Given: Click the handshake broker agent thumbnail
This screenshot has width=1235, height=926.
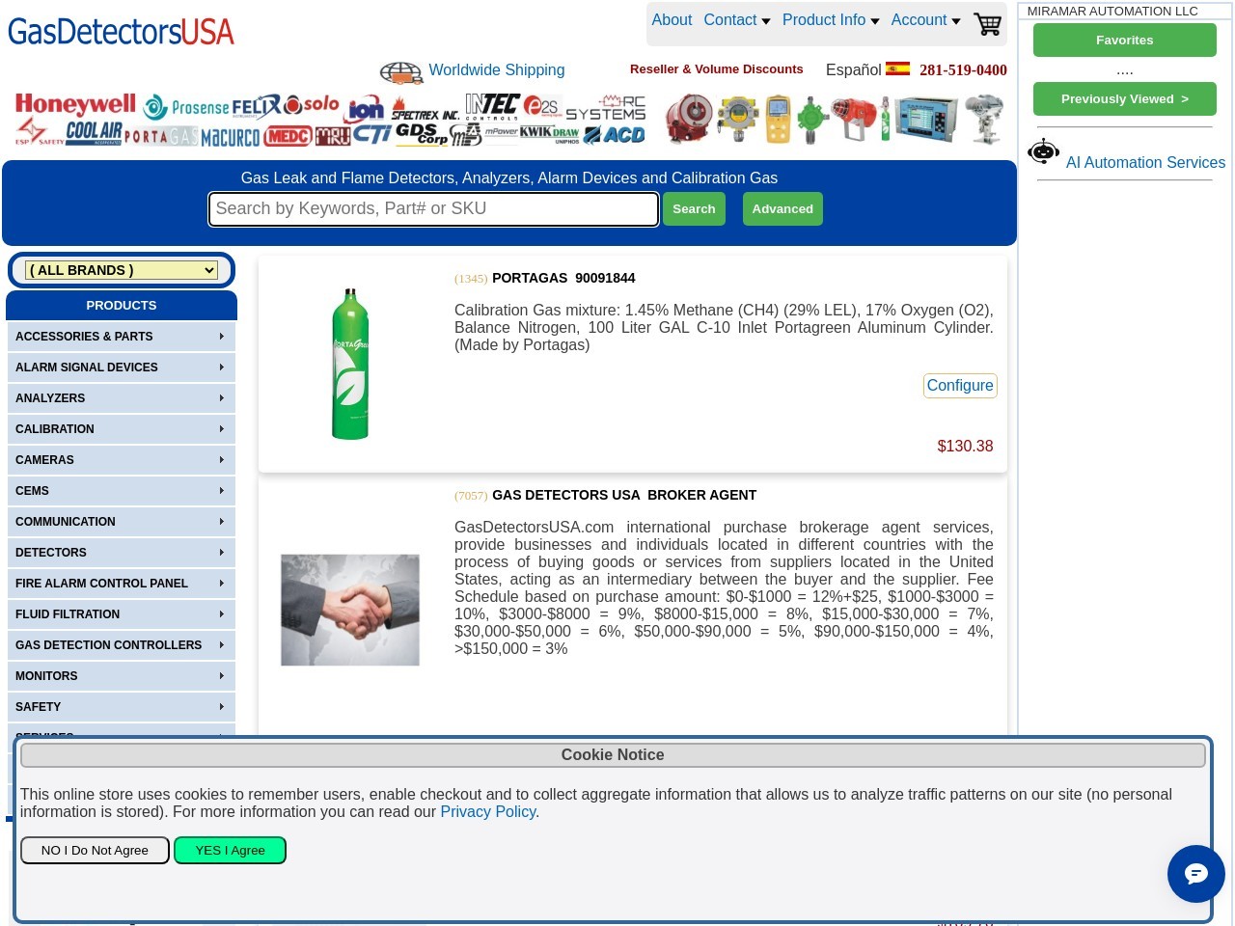Looking at the screenshot, I should coord(350,610).
